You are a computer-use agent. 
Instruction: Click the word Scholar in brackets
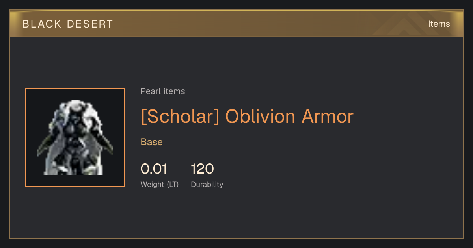(180, 117)
